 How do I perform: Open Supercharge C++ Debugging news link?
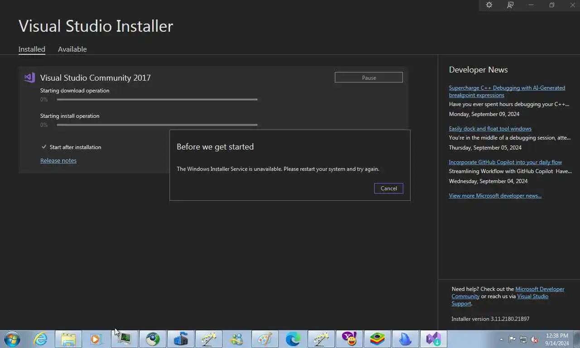507,91
